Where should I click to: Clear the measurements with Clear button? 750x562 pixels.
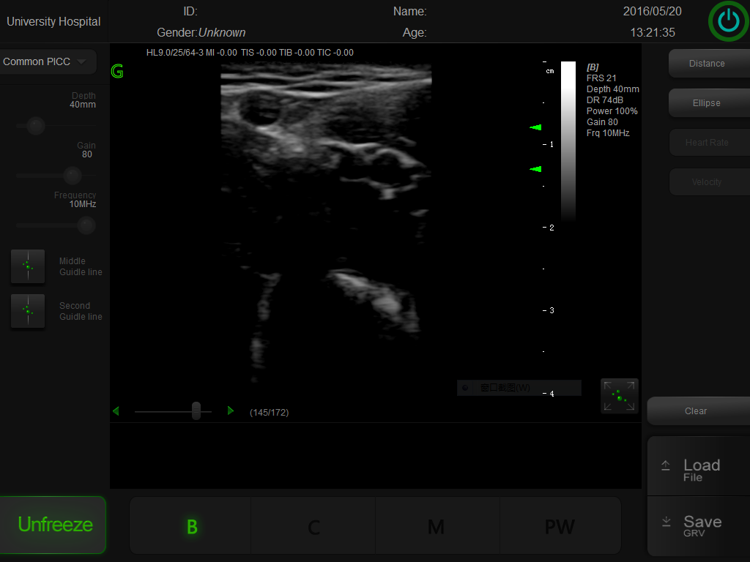point(697,411)
